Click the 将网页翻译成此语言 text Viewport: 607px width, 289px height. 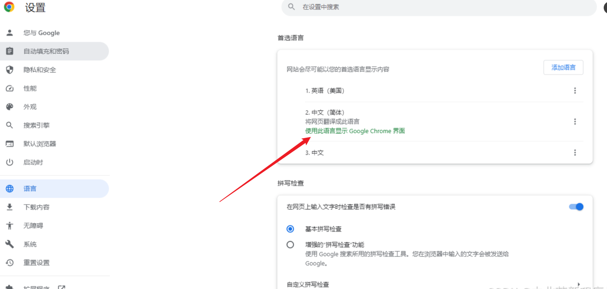tap(332, 121)
